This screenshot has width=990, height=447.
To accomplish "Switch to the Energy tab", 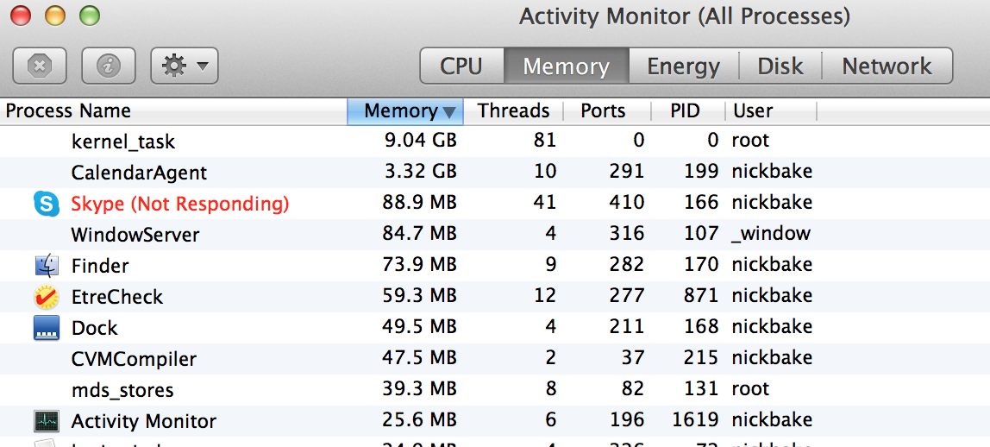I will click(683, 66).
